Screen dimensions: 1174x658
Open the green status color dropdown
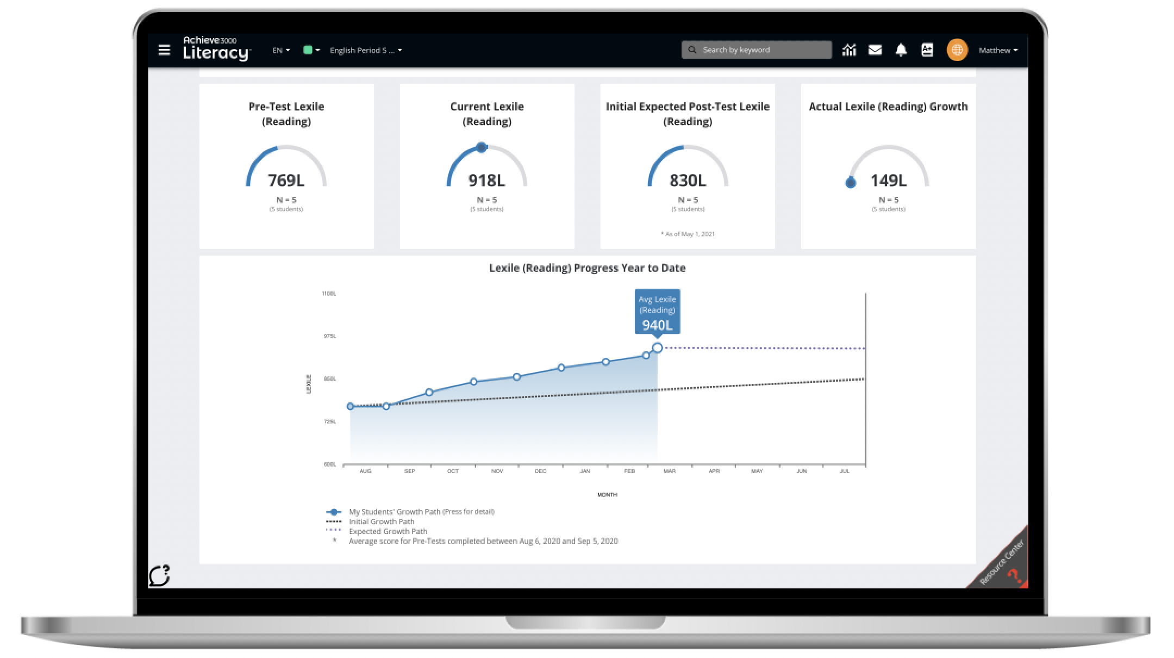311,50
